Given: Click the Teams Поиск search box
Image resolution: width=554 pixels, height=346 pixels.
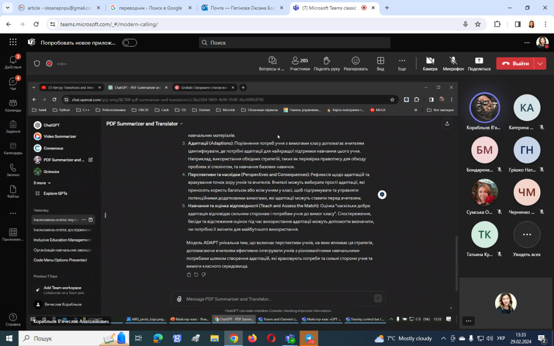Looking at the screenshot, I should (294, 42).
